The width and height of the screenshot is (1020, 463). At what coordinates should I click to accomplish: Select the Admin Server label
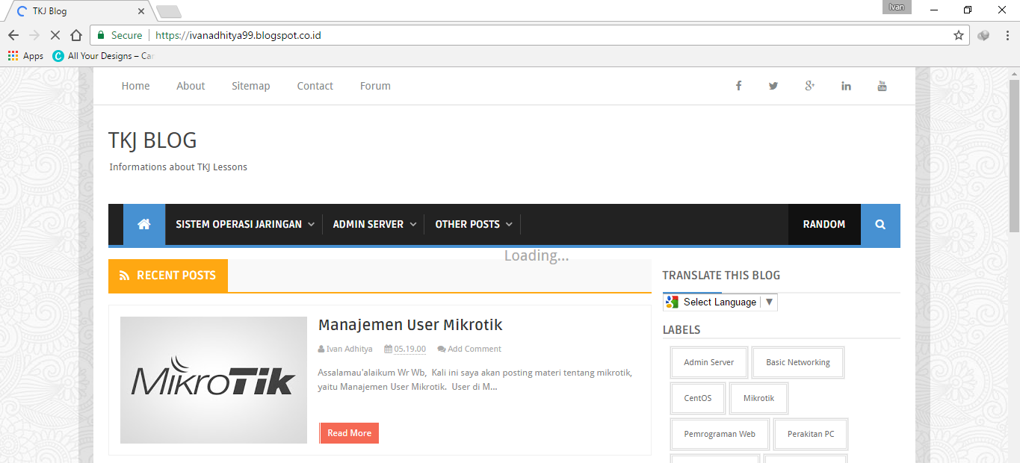[x=708, y=362]
